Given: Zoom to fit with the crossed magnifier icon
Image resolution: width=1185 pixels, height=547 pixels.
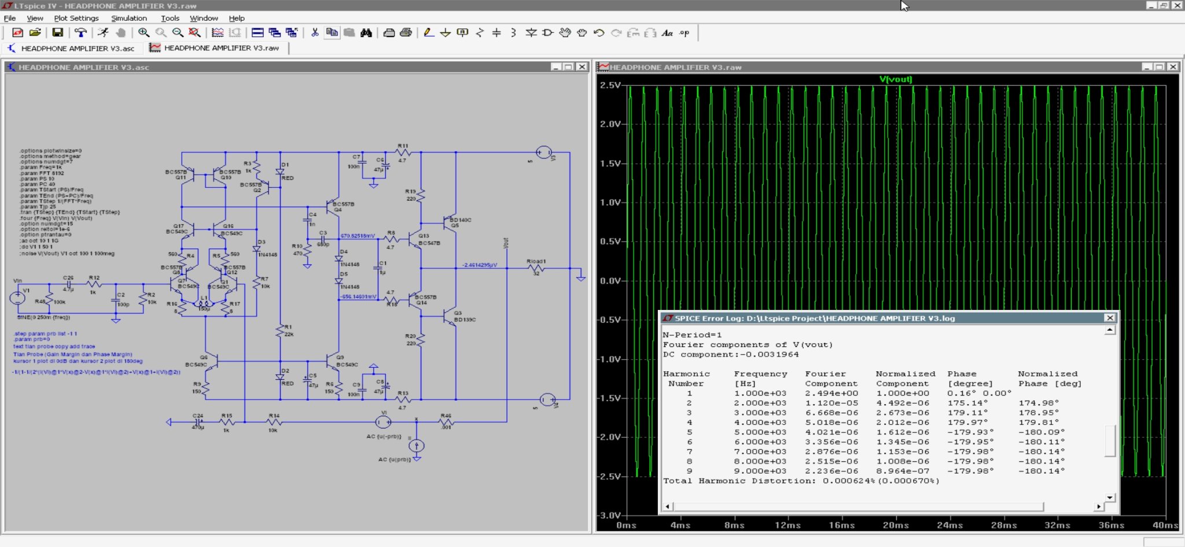Looking at the screenshot, I should [x=195, y=33].
